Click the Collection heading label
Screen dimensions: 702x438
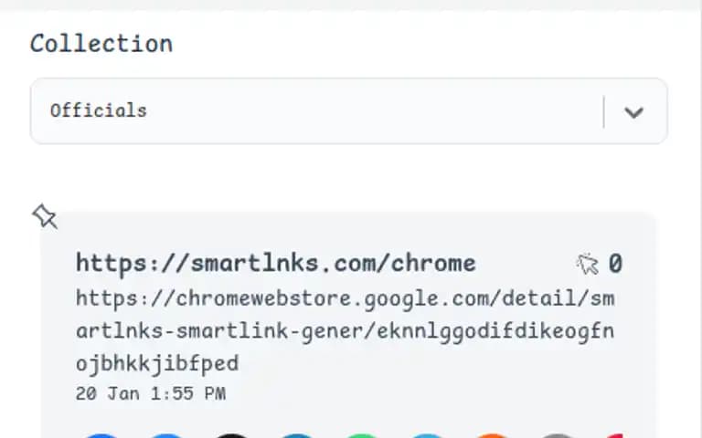point(101,44)
